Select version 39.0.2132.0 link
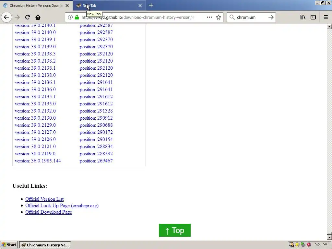 (x=35, y=111)
